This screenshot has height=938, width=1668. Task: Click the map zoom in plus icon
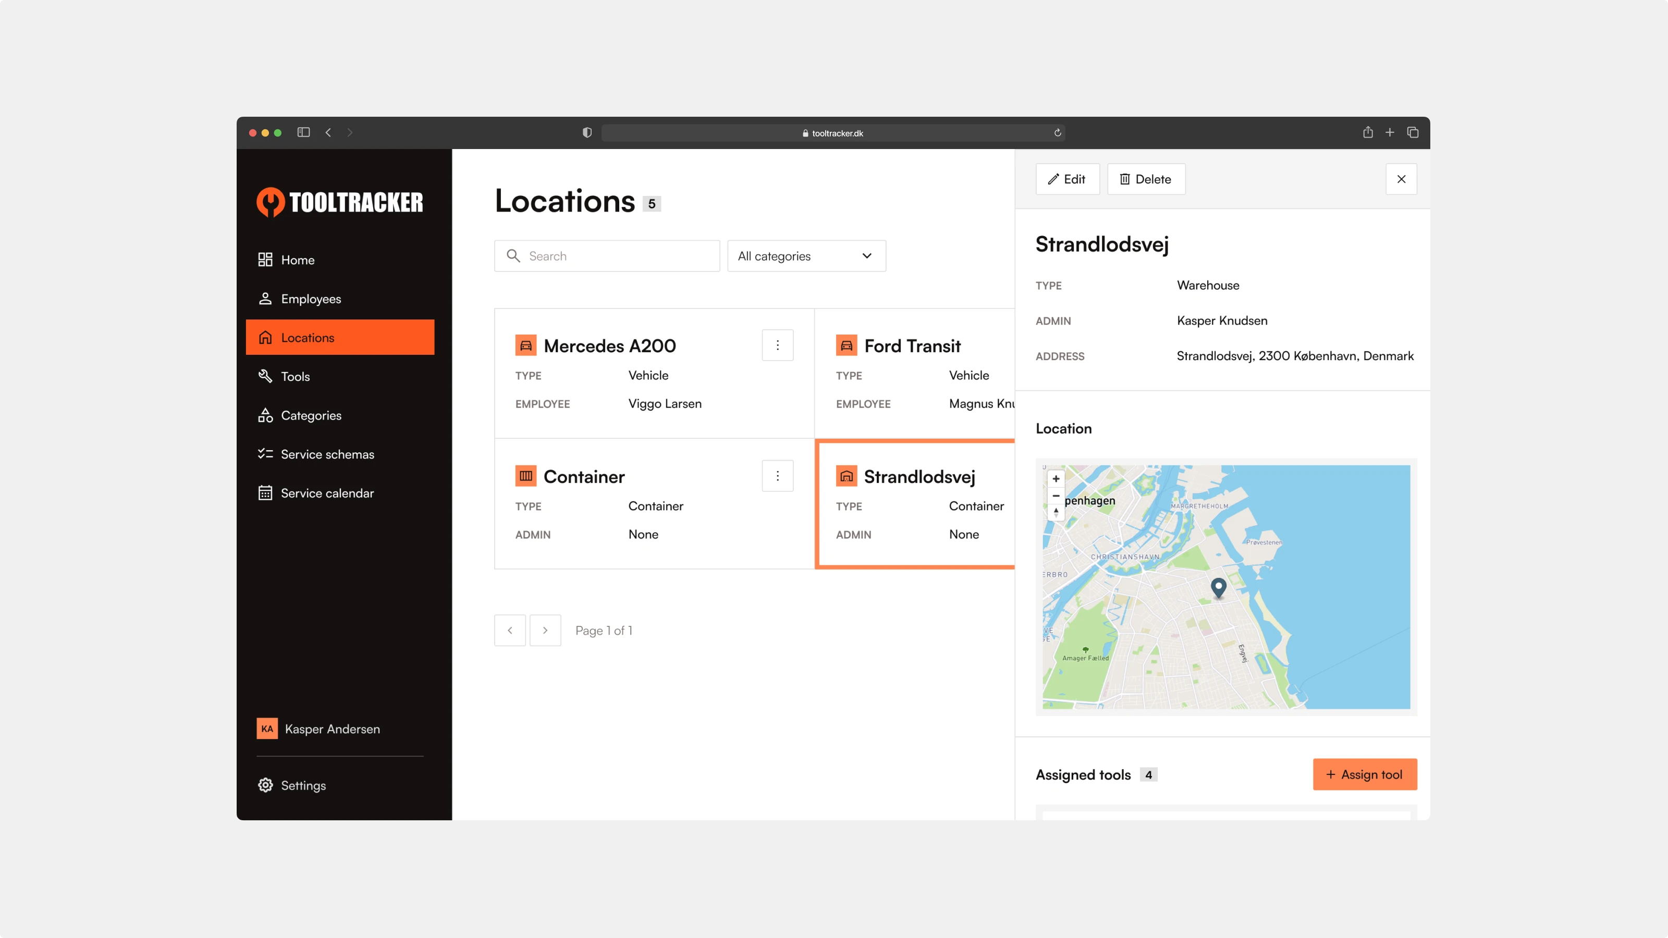pyautogui.click(x=1056, y=479)
